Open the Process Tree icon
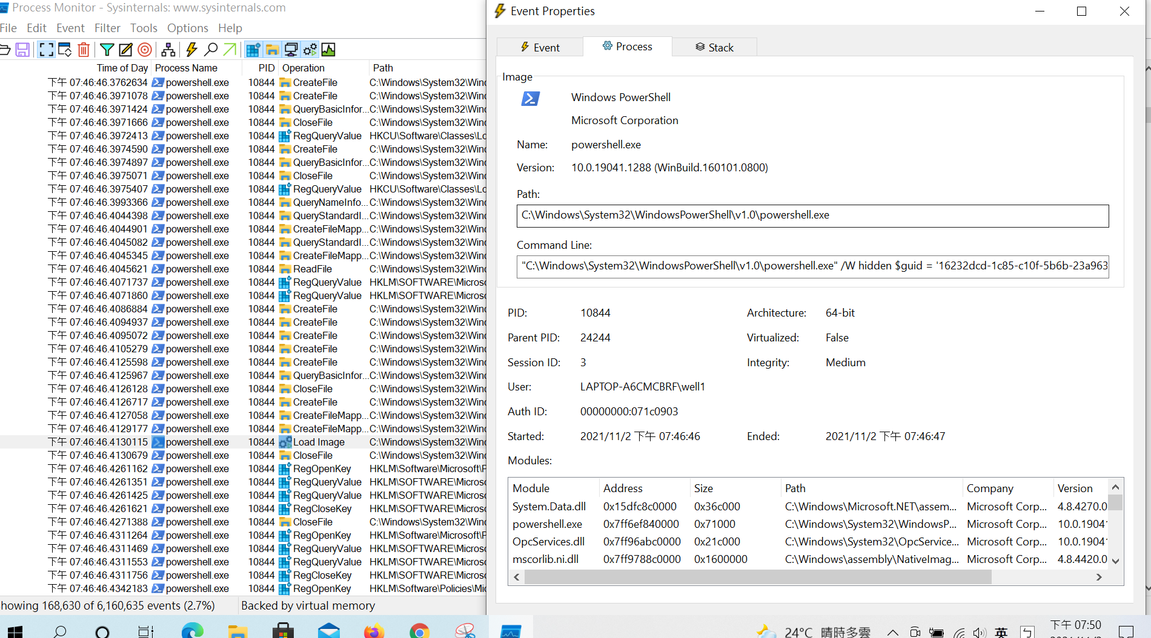Screen dimensions: 1151x638 (x=168, y=50)
